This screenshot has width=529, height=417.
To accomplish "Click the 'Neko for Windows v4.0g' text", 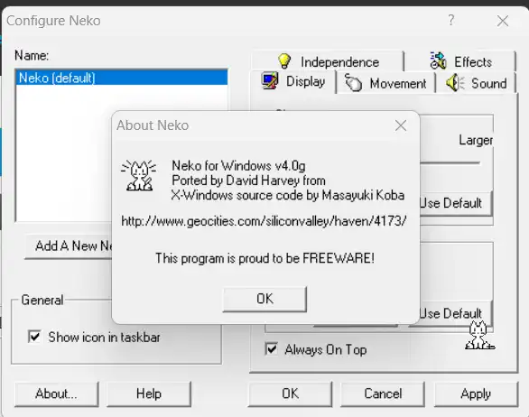I will click(238, 166).
